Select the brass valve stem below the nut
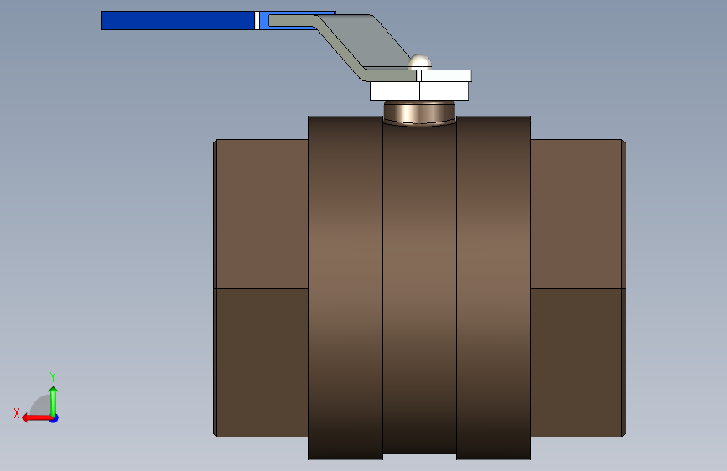The height and width of the screenshot is (471, 727). click(x=419, y=113)
